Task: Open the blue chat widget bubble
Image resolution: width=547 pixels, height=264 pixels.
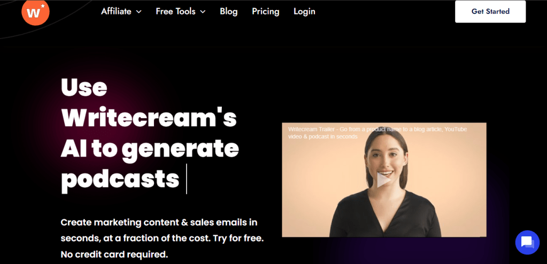Action: [x=527, y=242]
